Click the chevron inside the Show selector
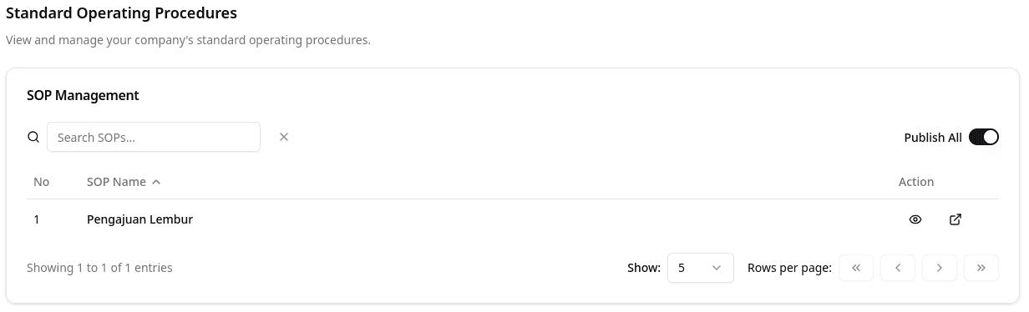Viewport: 1029px width, 312px height. click(x=717, y=268)
